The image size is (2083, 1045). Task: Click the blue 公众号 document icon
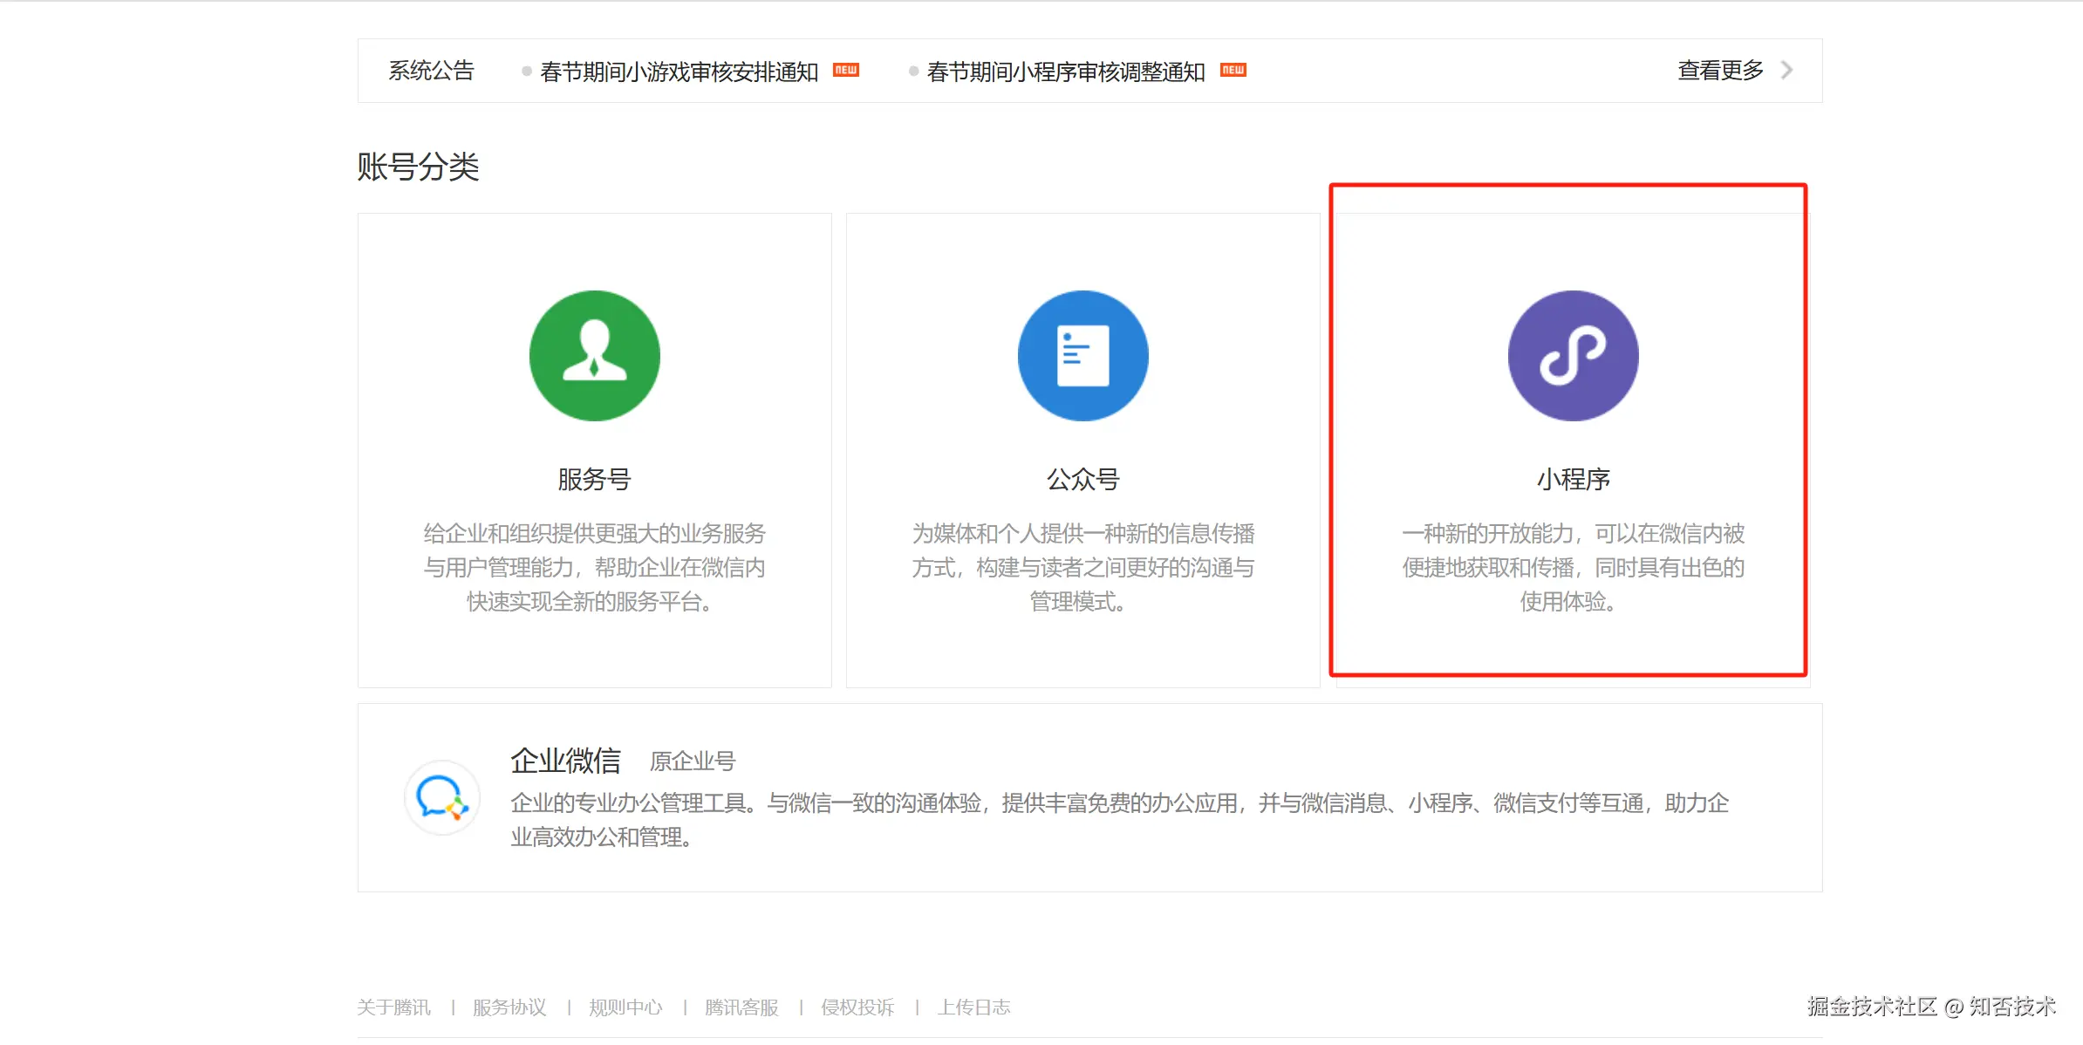(x=1082, y=356)
